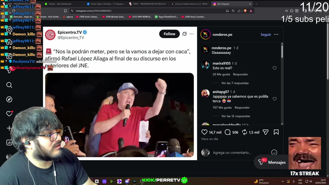Save post with the bookmark icon
The height and width of the screenshot is (185, 329).
click(276, 132)
